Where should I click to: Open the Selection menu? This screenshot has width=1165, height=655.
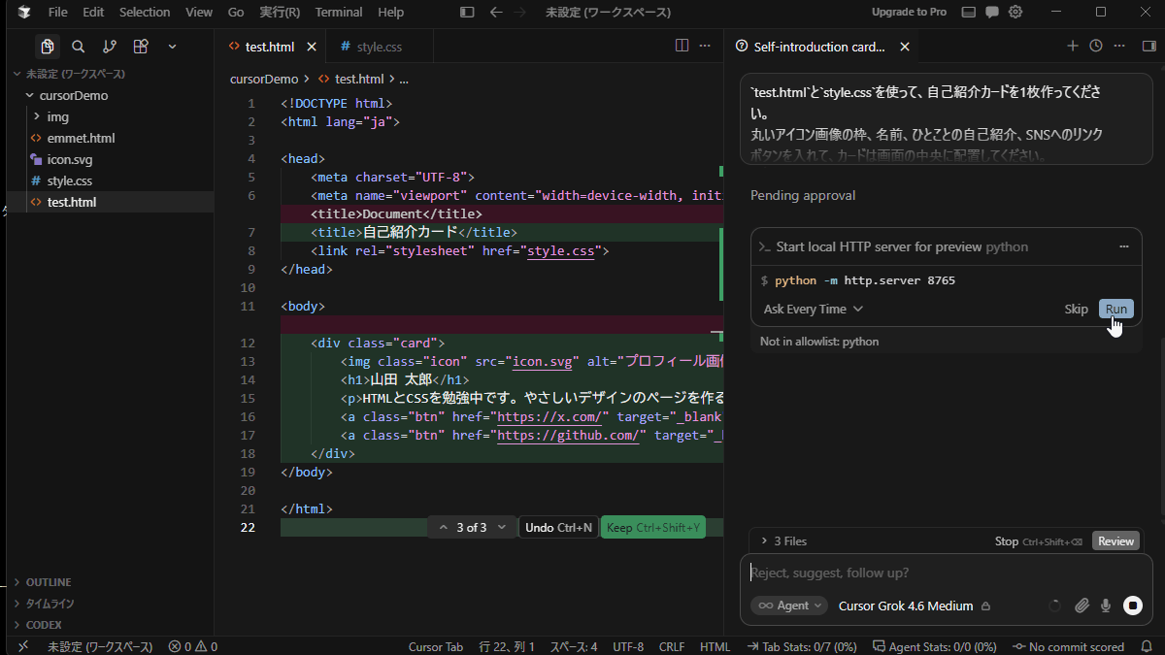[x=145, y=13]
